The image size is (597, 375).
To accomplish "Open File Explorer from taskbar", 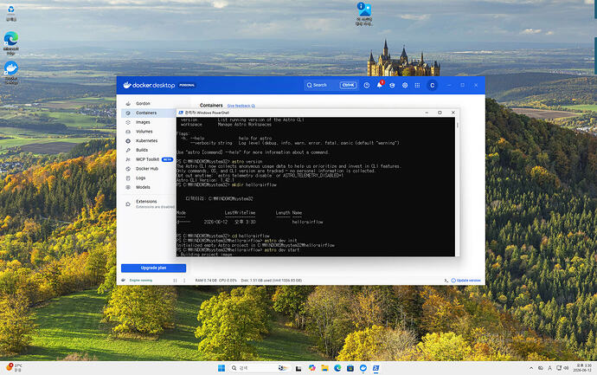I will 324,368.
